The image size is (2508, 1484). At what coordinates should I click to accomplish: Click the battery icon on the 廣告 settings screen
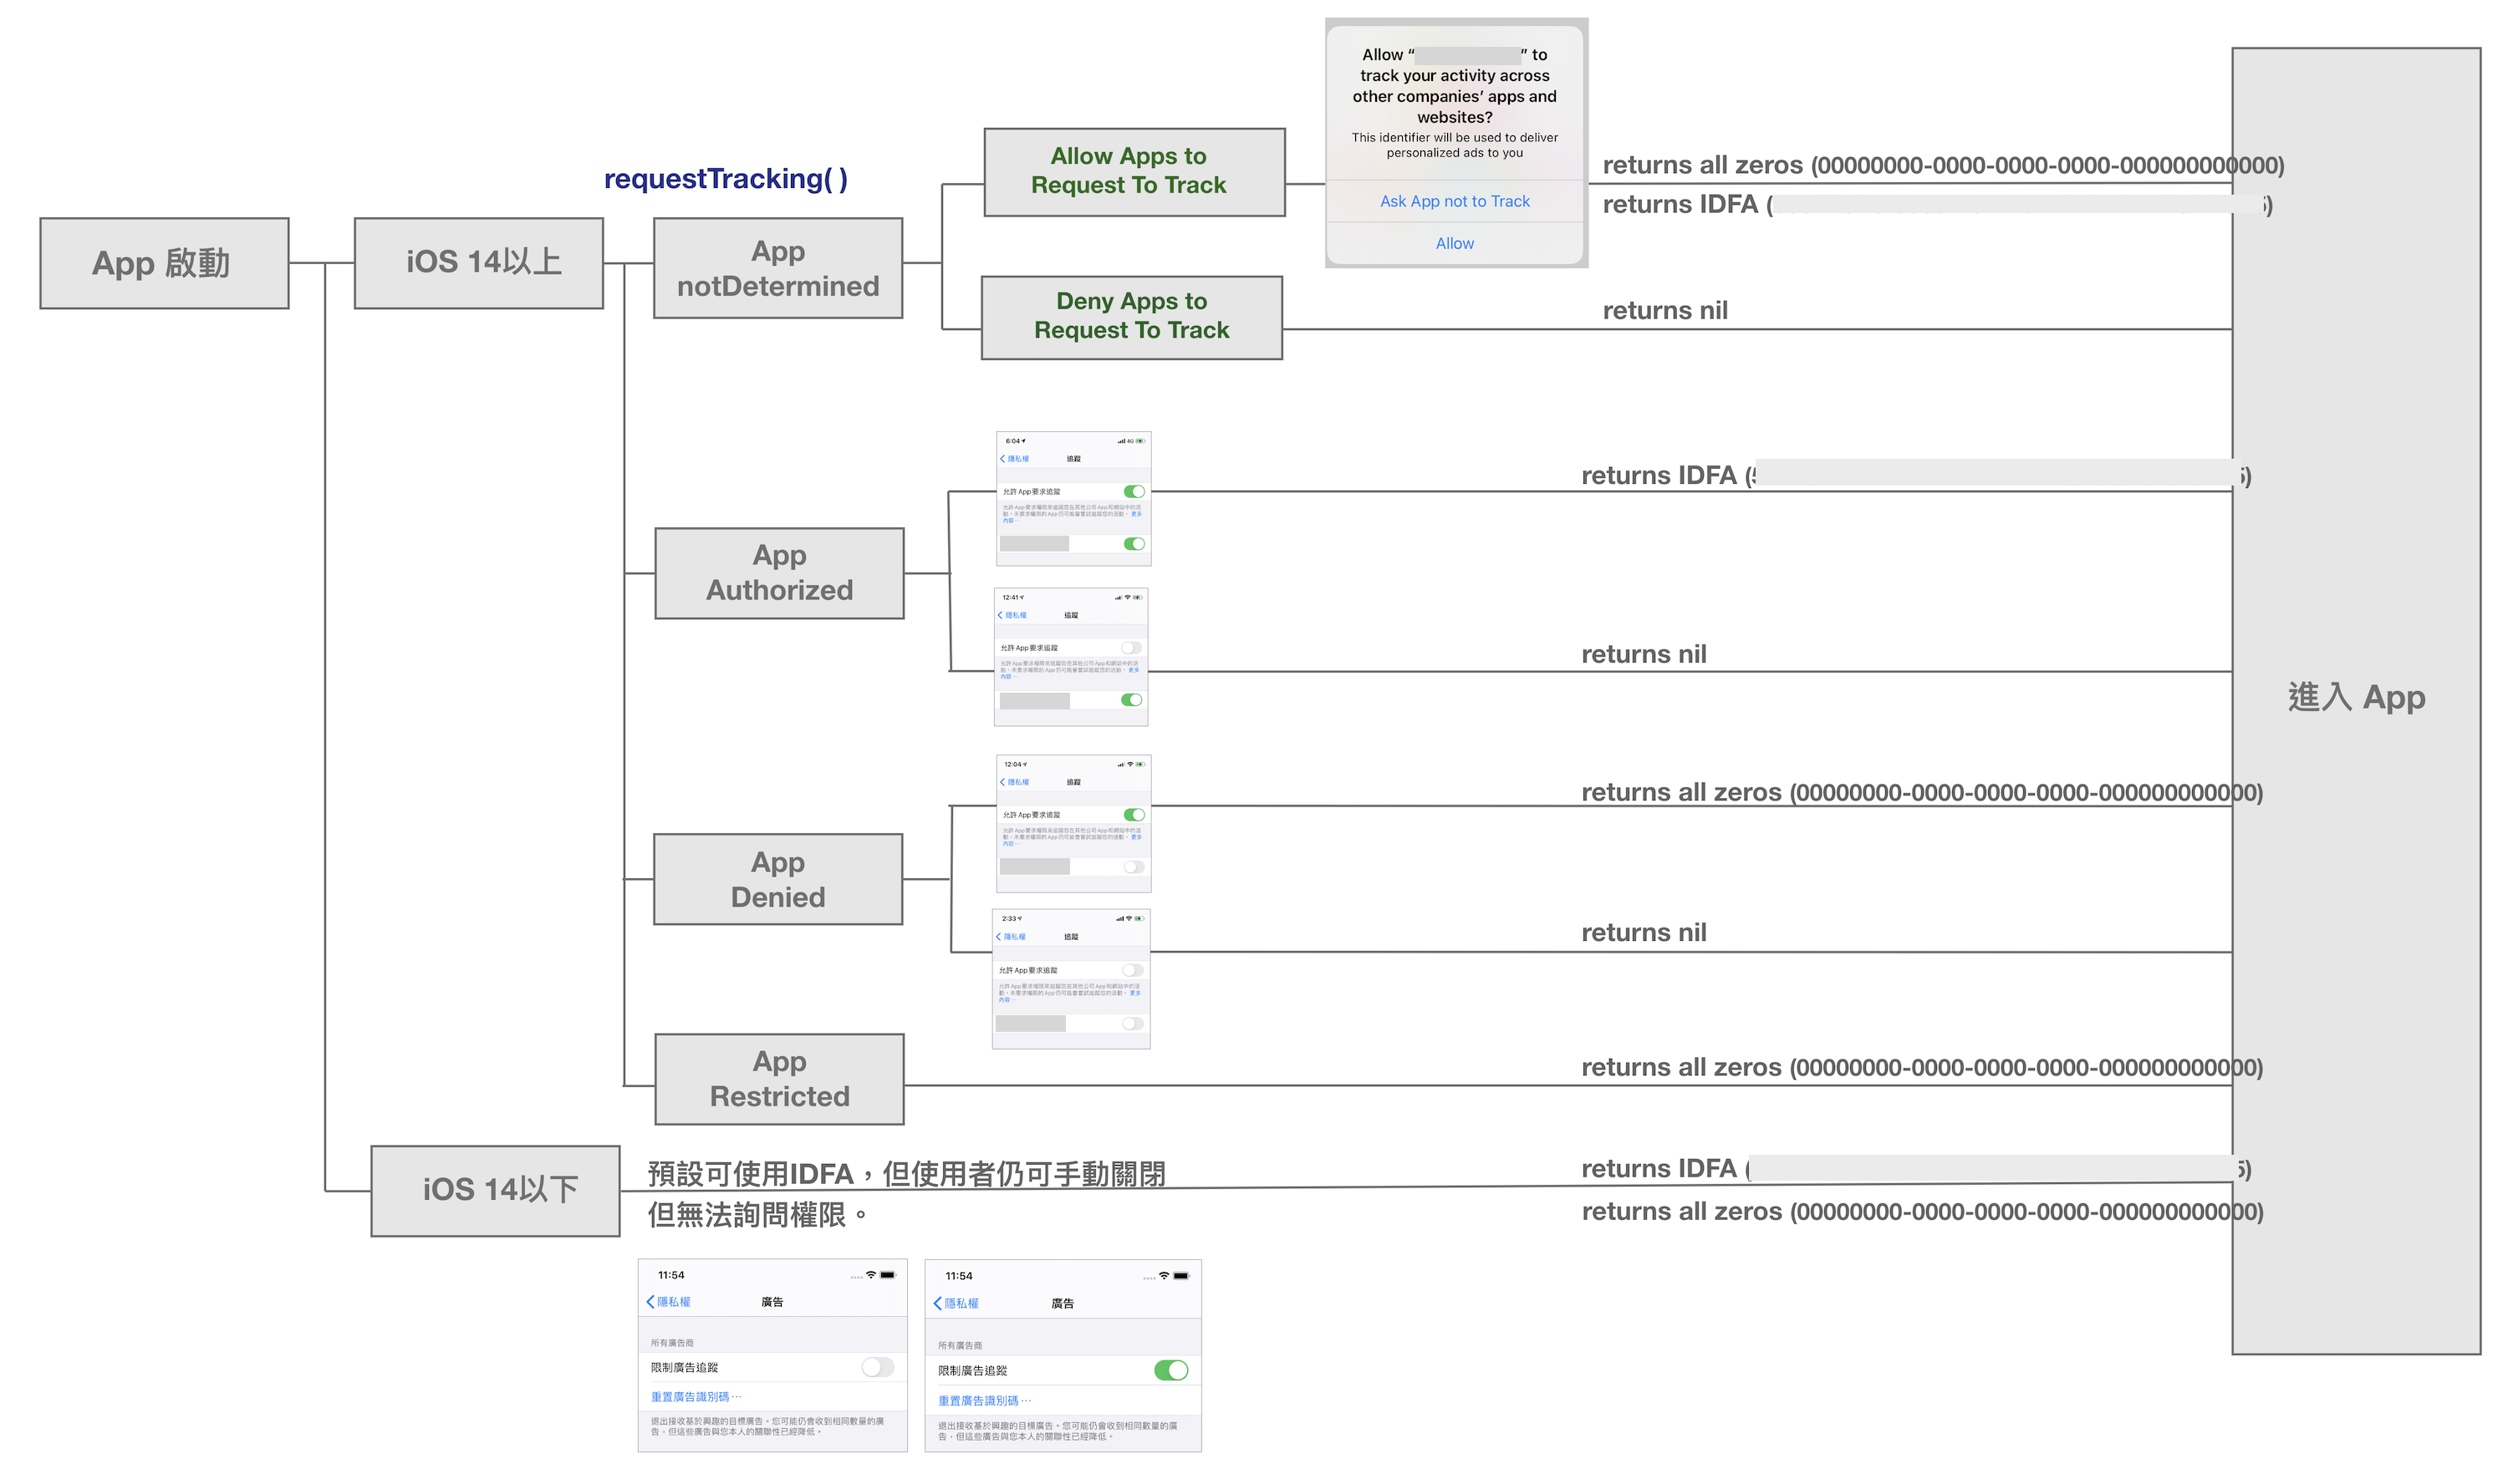click(889, 1276)
